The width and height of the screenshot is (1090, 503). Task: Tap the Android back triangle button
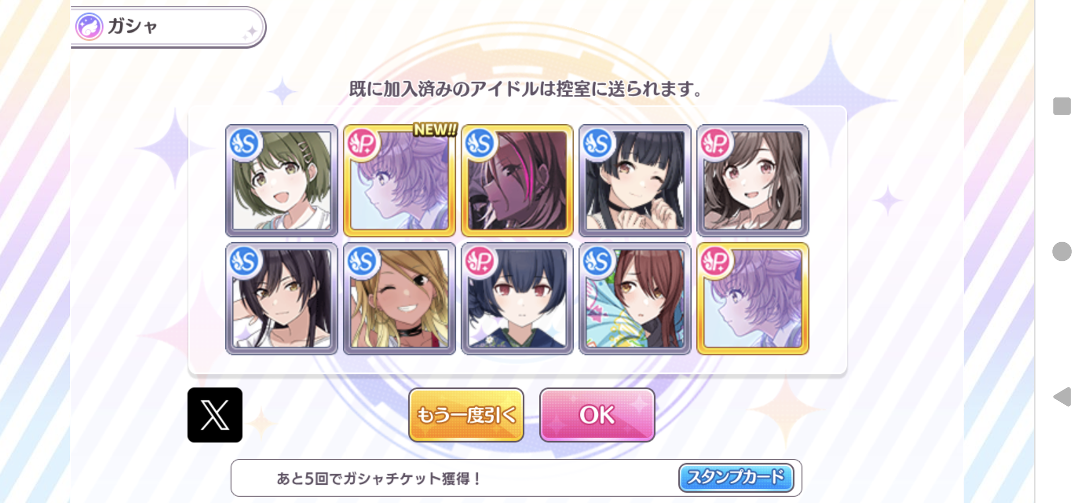[1062, 396]
